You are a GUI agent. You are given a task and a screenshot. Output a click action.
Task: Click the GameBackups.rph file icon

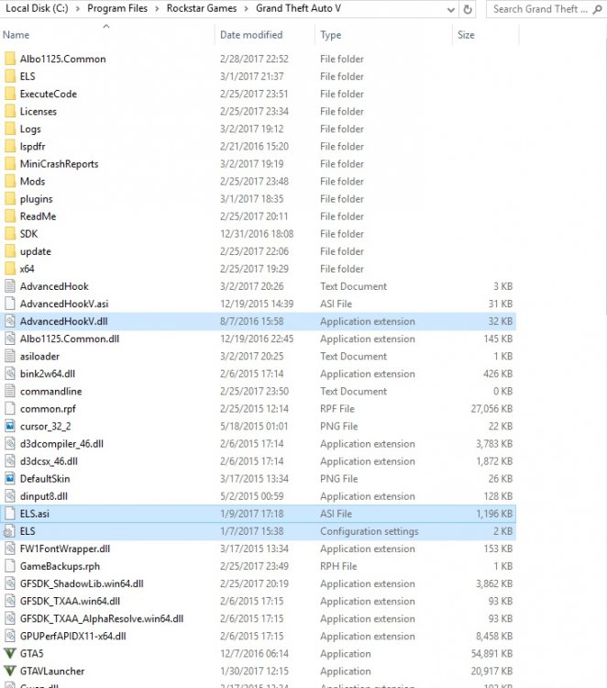10,566
